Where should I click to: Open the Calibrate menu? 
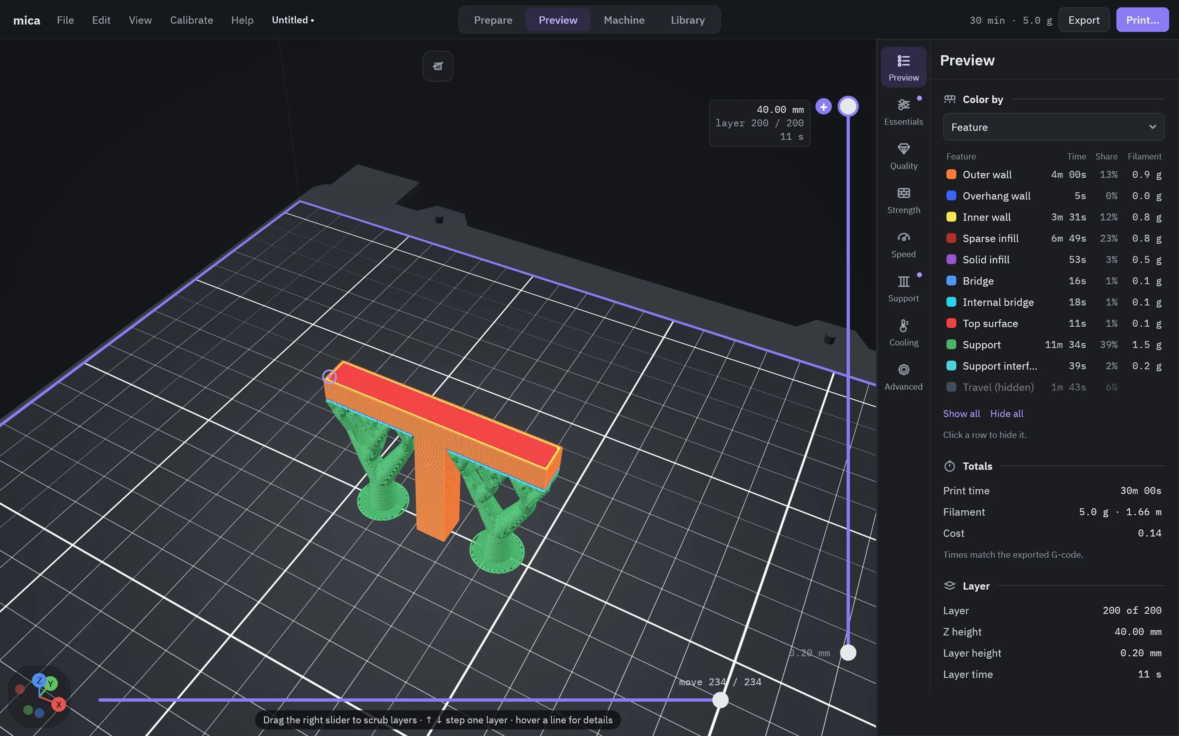coord(192,20)
